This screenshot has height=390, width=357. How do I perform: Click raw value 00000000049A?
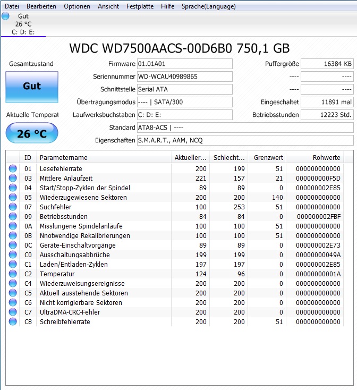point(318,255)
